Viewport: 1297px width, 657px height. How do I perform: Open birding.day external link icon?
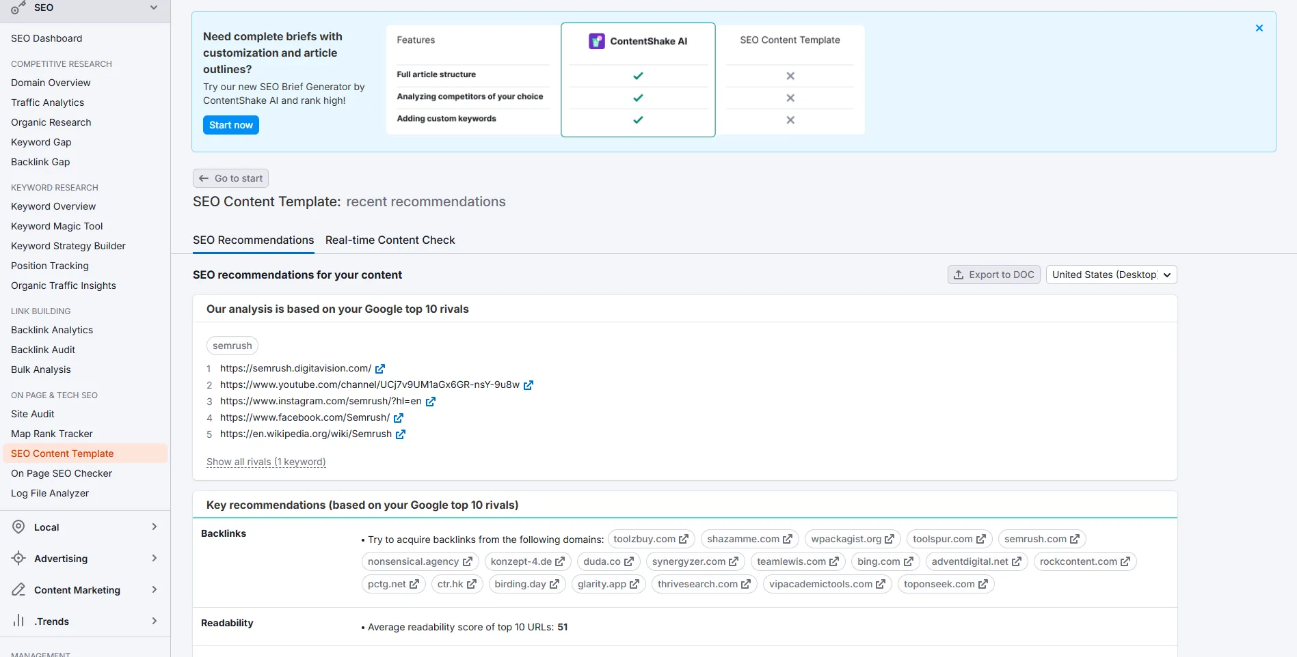[554, 584]
